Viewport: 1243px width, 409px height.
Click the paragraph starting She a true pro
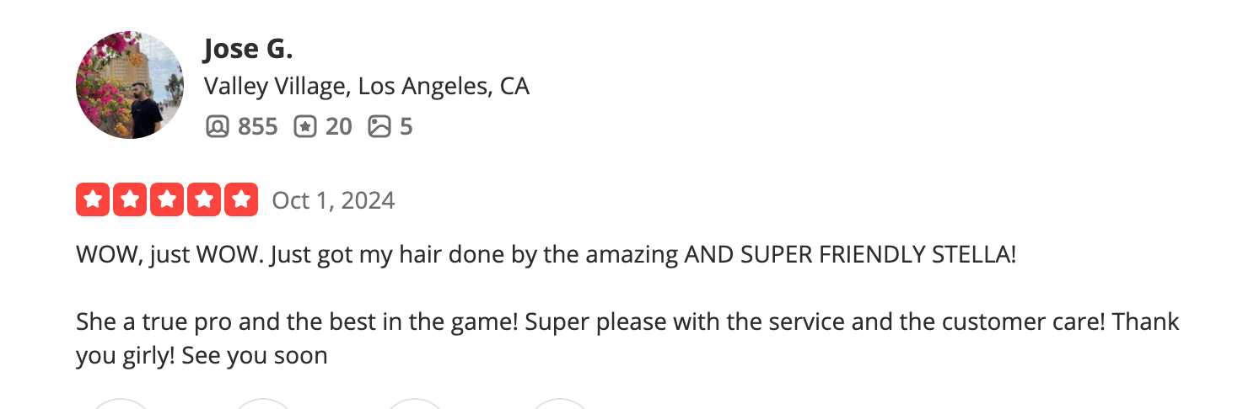pyautogui.click(x=627, y=338)
